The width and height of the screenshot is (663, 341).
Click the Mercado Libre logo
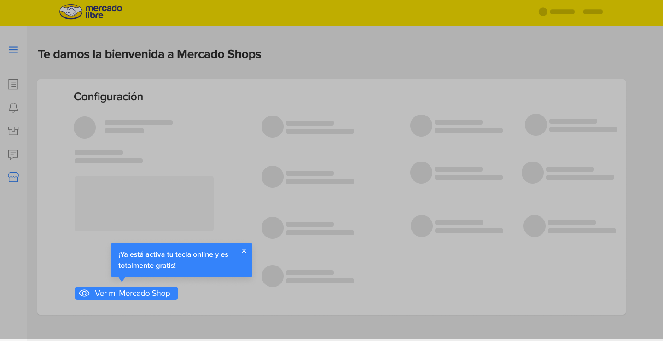pyautogui.click(x=91, y=12)
